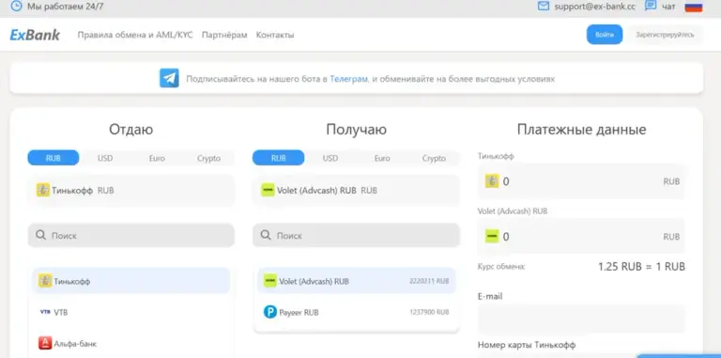Image resolution: width=721 pixels, height=358 pixels.
Task: Focus the Поиск field under Получаю
Action: tap(356, 235)
